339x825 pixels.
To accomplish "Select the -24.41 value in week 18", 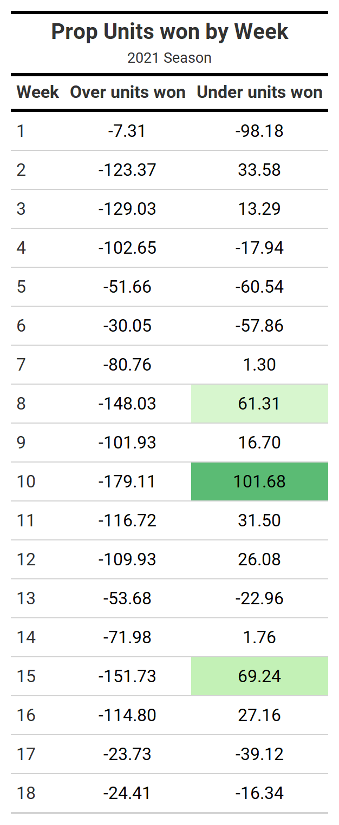I will coord(127,793).
